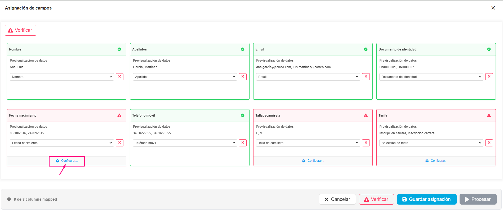Open the Nombre field dropdown
Image resolution: width=503 pixels, height=217 pixels.
(62, 77)
